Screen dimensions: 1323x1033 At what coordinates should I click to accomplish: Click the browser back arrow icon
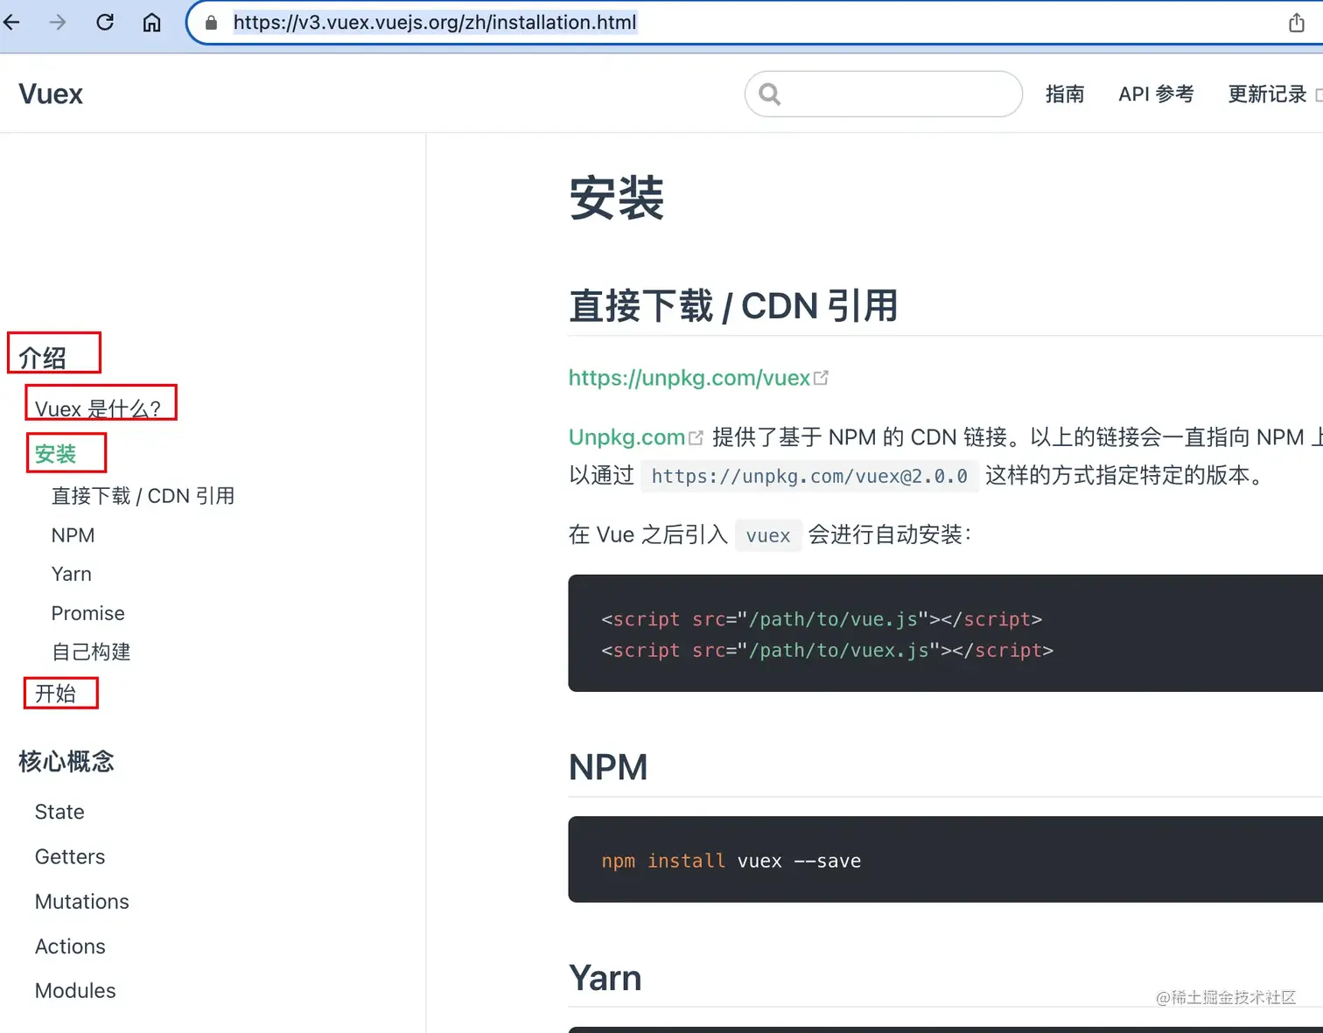coord(12,23)
